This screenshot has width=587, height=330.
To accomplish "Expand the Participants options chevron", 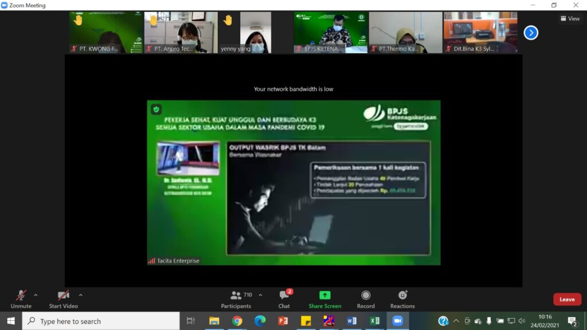I will (x=260, y=295).
